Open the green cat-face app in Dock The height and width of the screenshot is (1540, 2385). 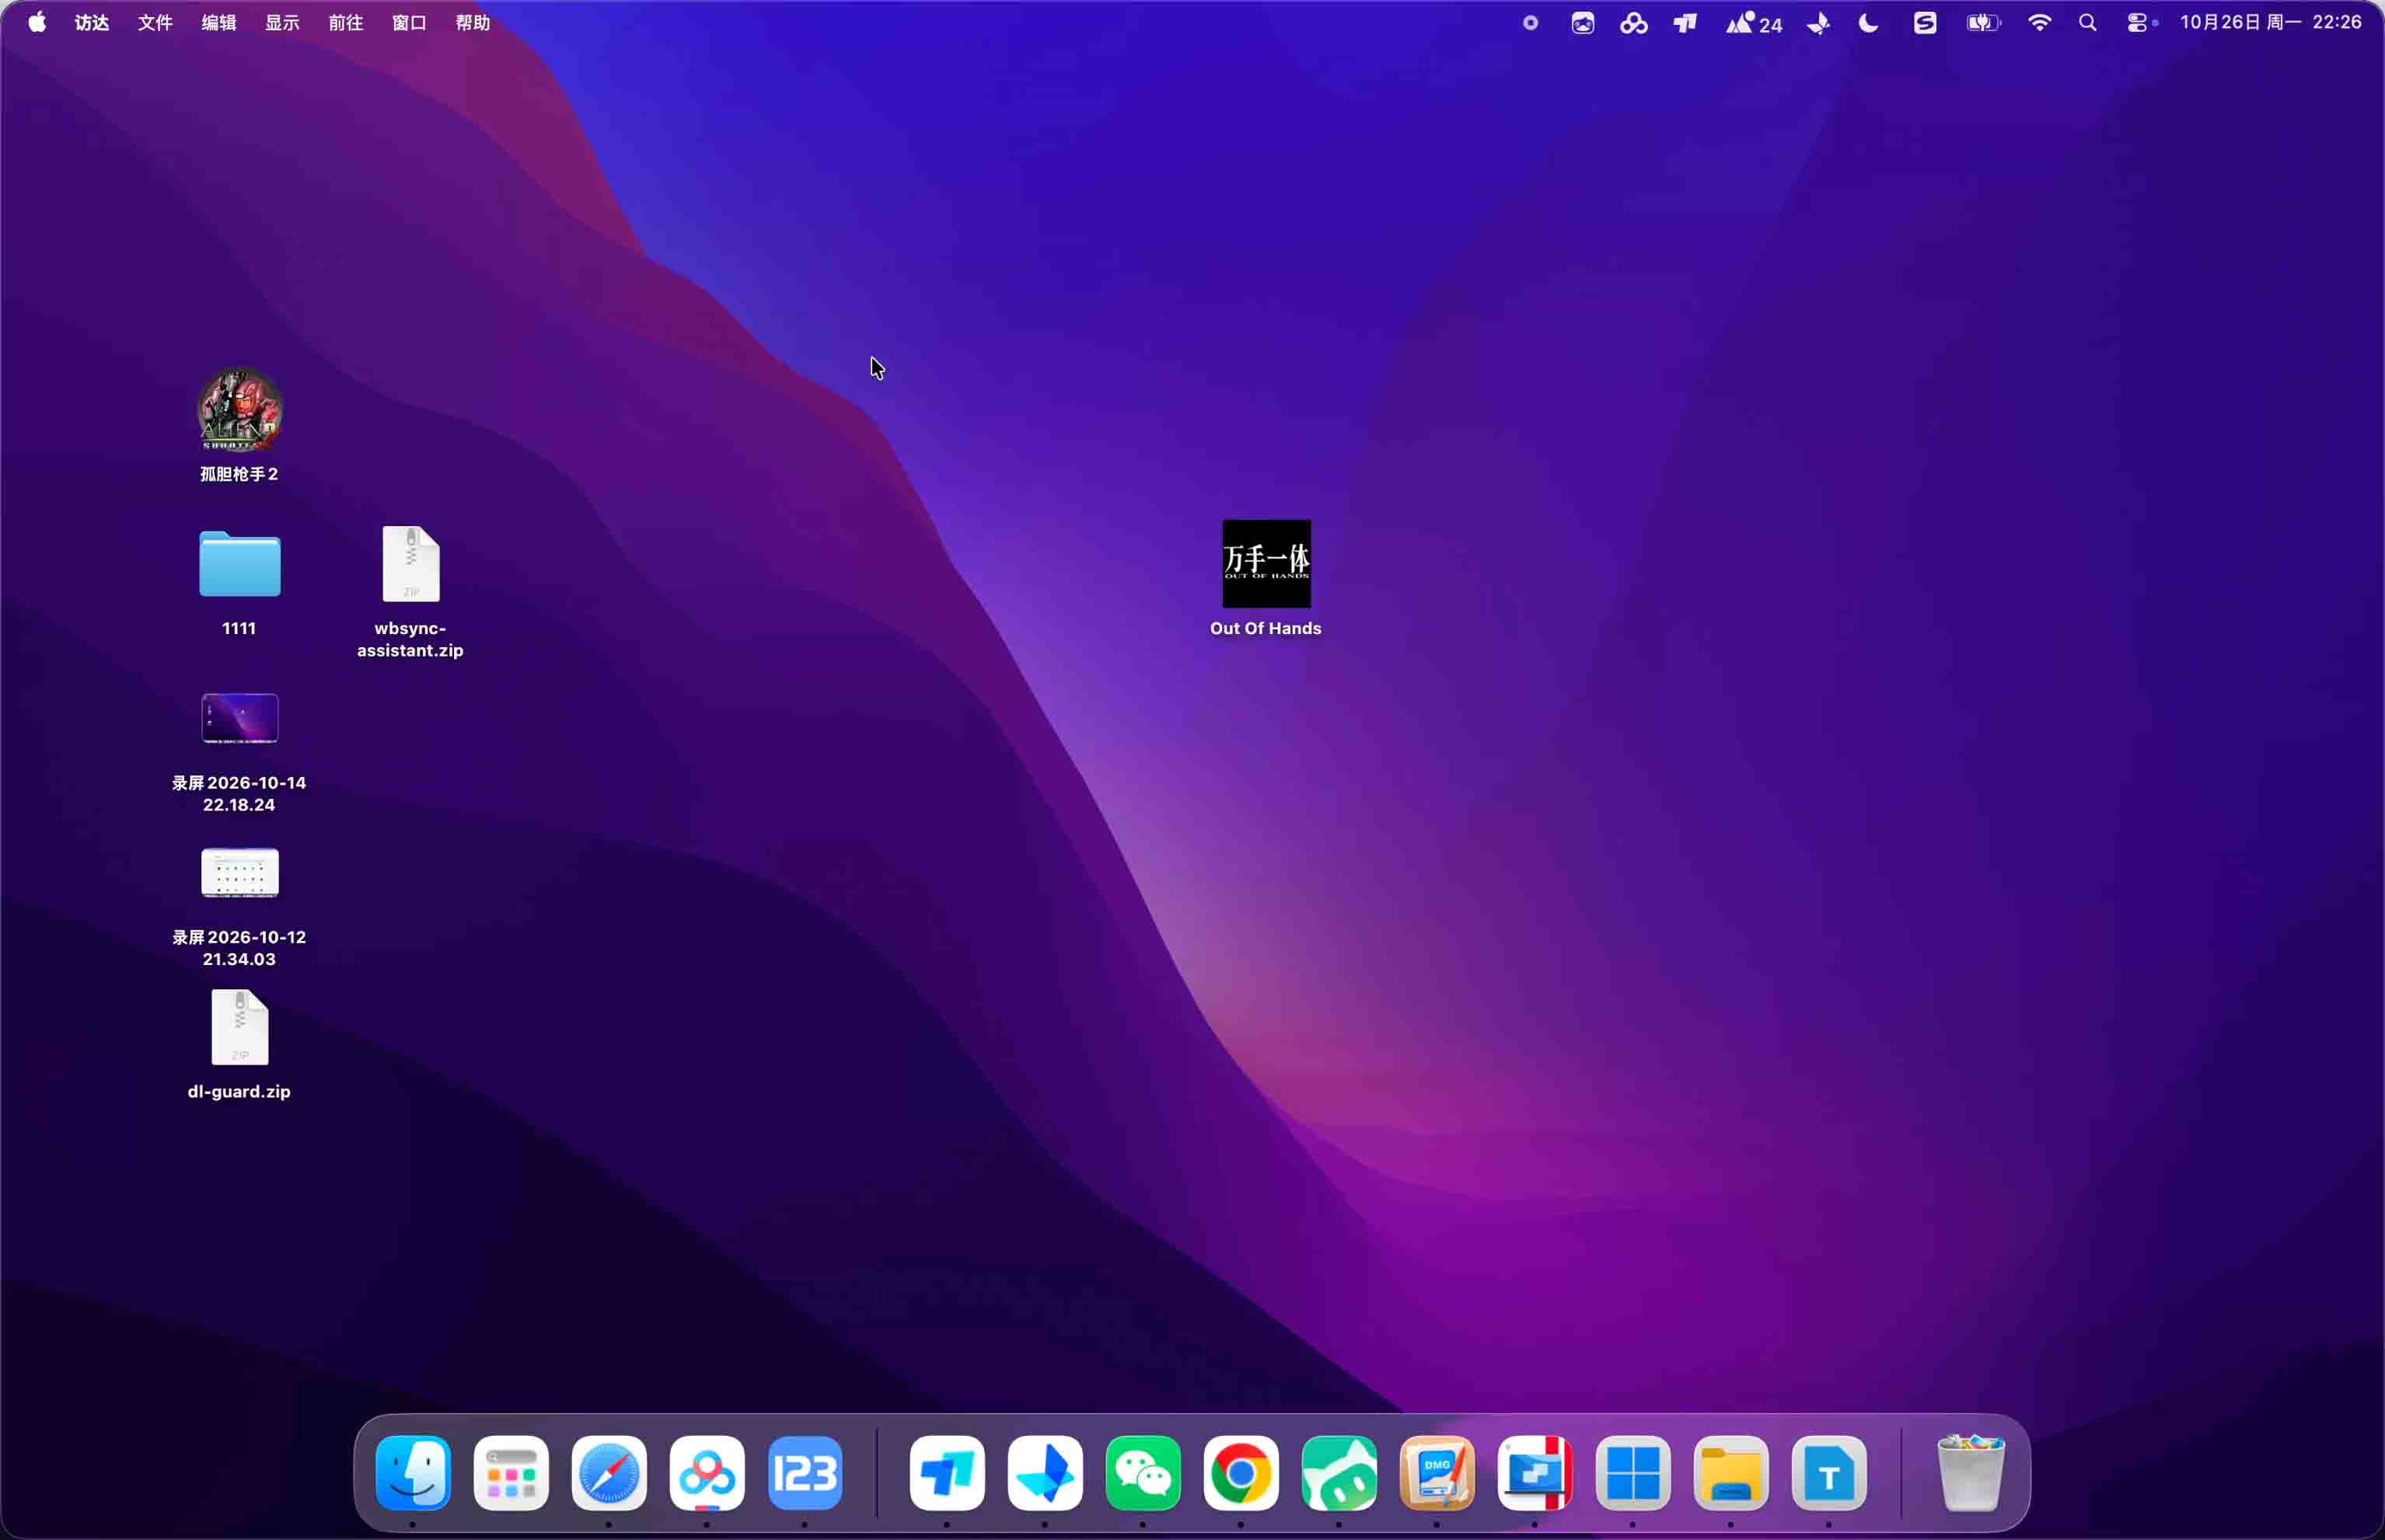coord(1339,1473)
